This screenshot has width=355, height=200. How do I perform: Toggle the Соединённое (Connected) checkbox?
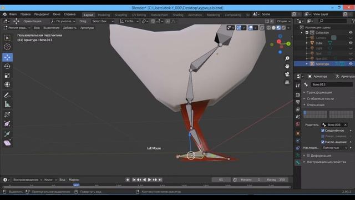click(323, 131)
